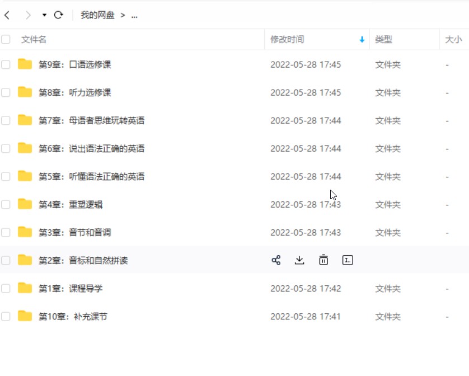This screenshot has width=469, height=376.
Task: Toggle blue sort direction arrow
Action: click(x=362, y=39)
